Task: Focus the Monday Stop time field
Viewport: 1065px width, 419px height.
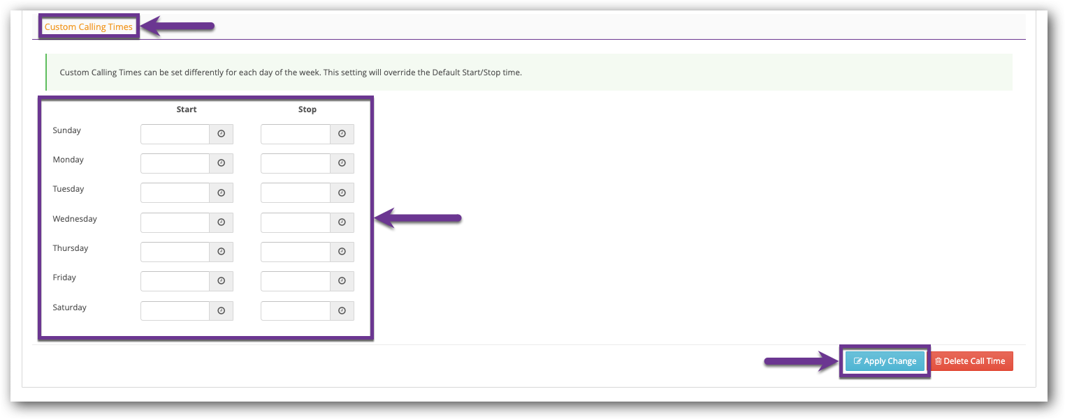Action: (296, 163)
